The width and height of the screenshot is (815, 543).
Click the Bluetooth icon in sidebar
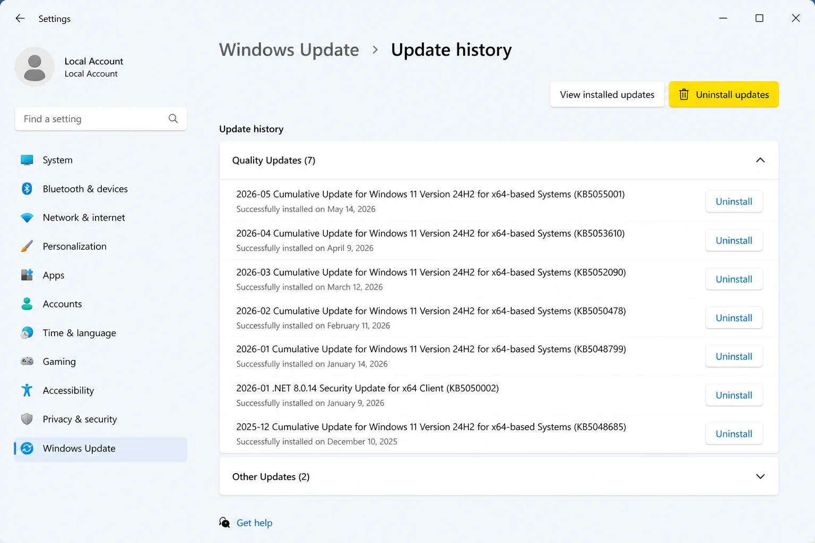[27, 188]
